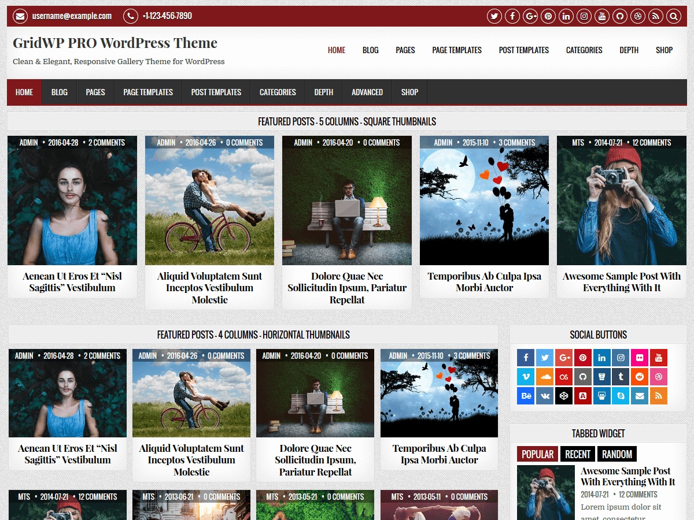Viewport: 694px width, 520px height.
Task: Open Instagram button in Social Buttons widget
Action: coord(621,358)
